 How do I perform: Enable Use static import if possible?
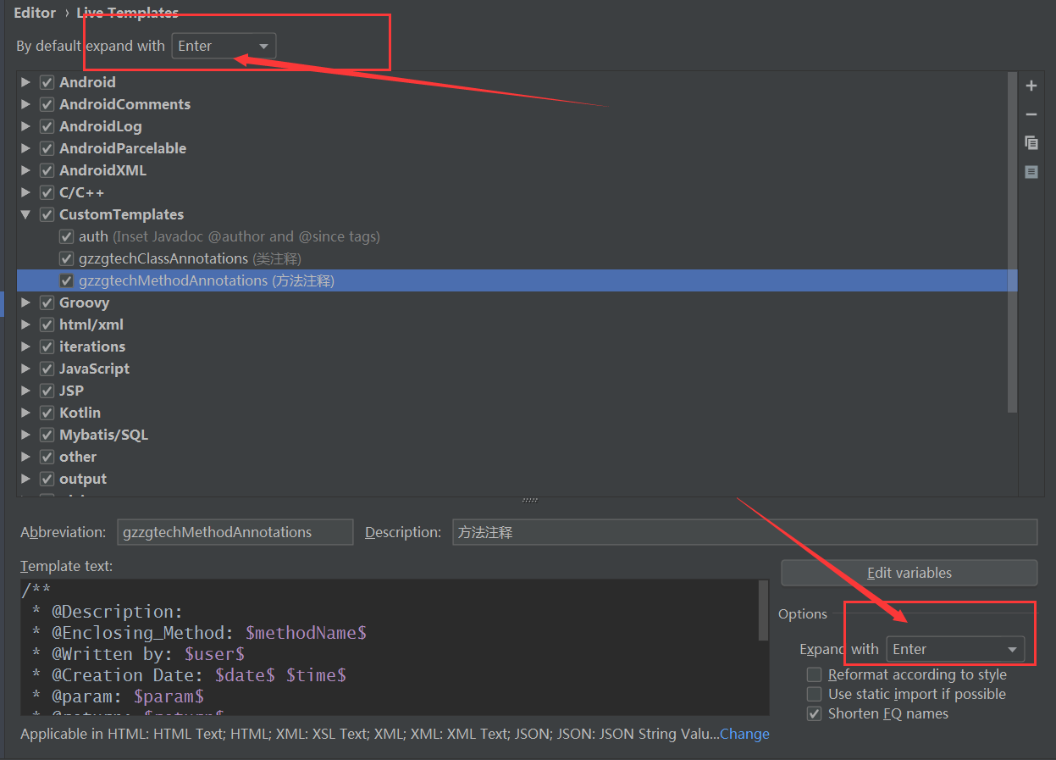point(814,694)
